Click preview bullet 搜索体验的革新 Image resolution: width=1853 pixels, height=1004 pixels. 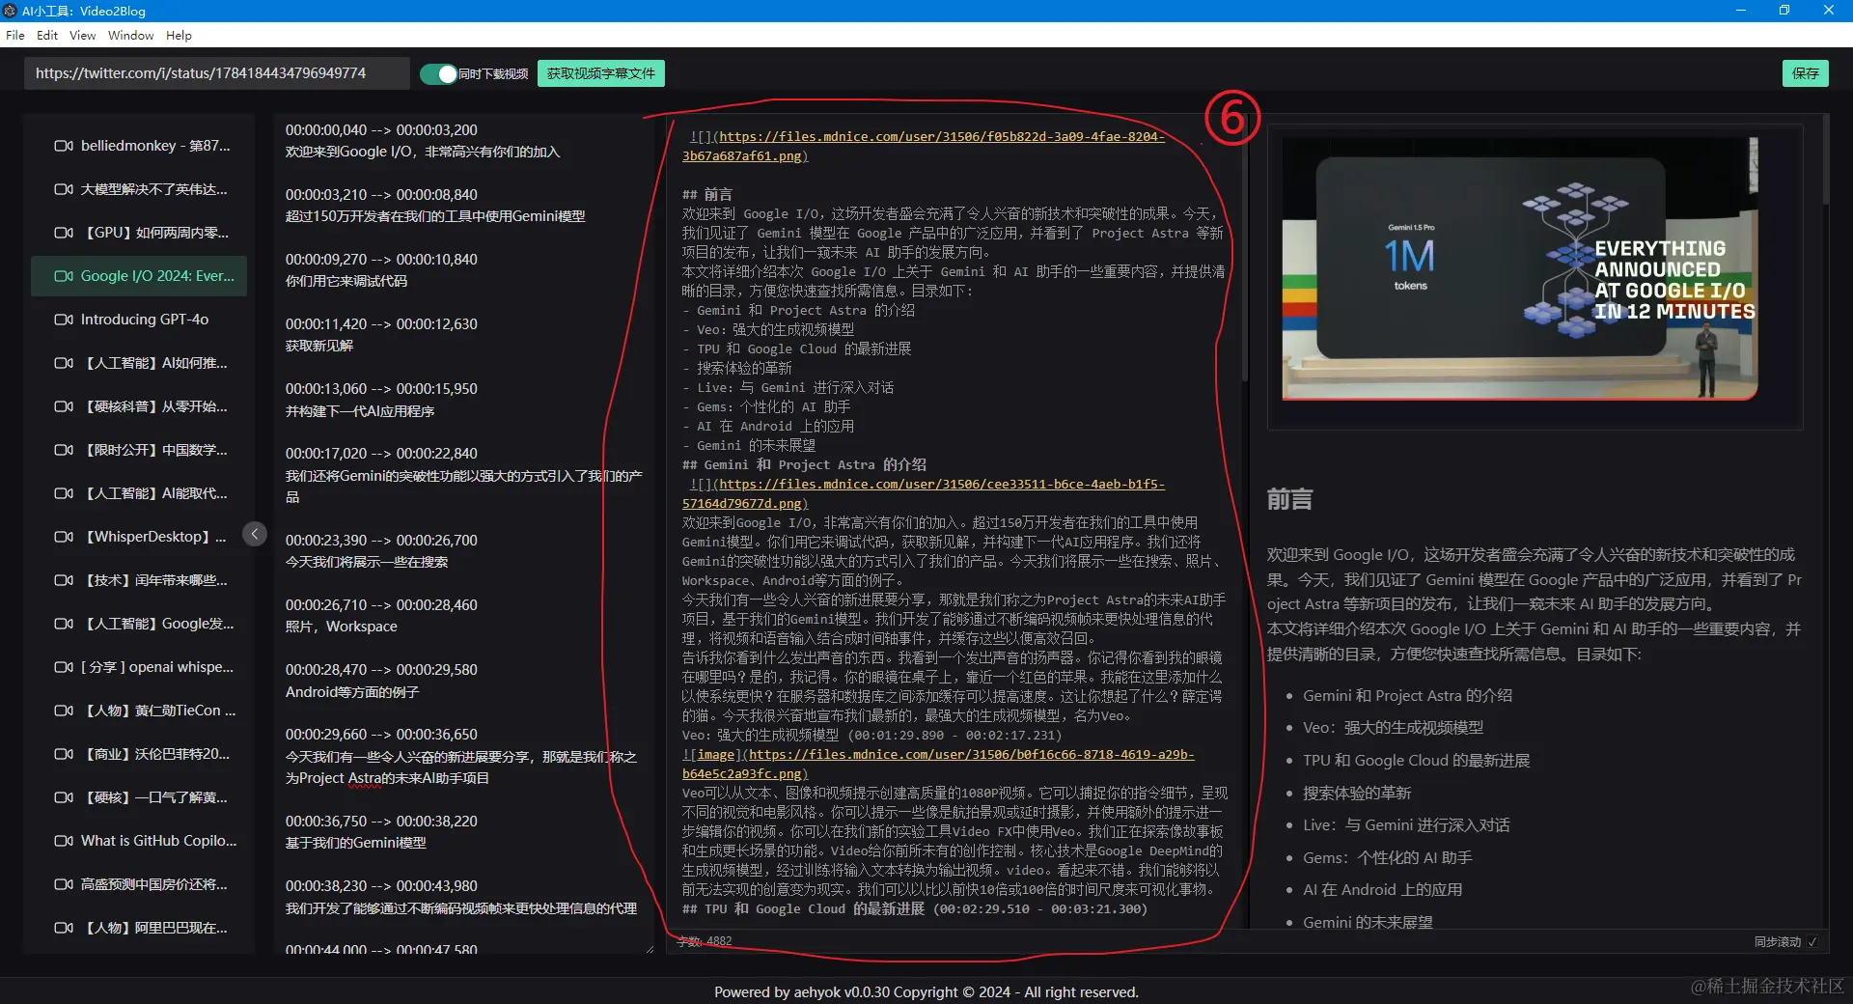[1357, 793]
